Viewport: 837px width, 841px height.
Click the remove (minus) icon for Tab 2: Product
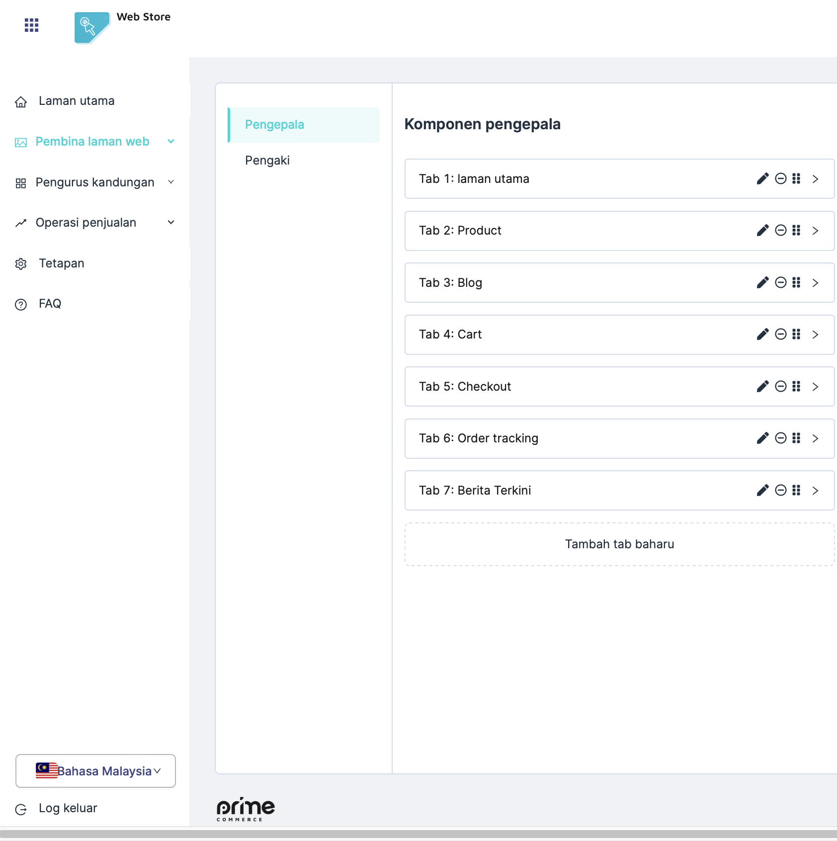point(781,231)
